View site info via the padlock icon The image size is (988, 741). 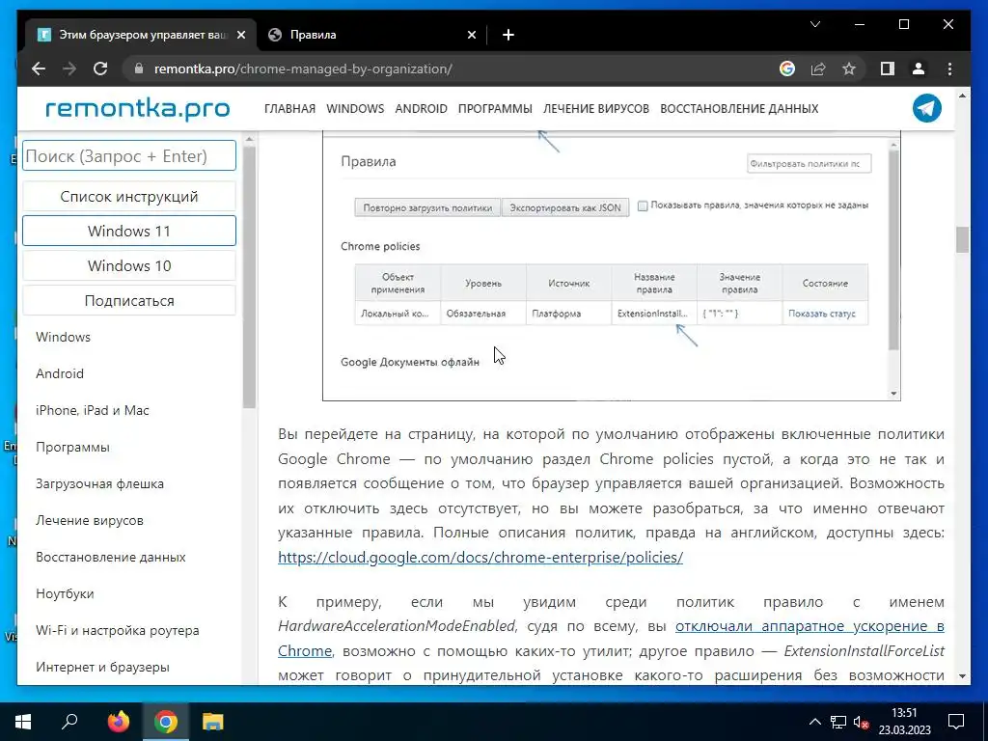pos(139,69)
